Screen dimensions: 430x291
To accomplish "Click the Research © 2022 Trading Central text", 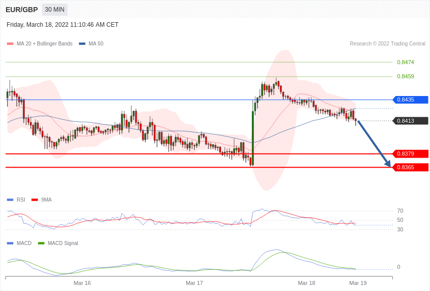I will (388, 43).
